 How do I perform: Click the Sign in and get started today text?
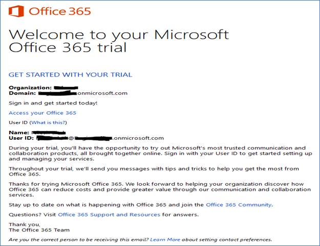pos(53,103)
